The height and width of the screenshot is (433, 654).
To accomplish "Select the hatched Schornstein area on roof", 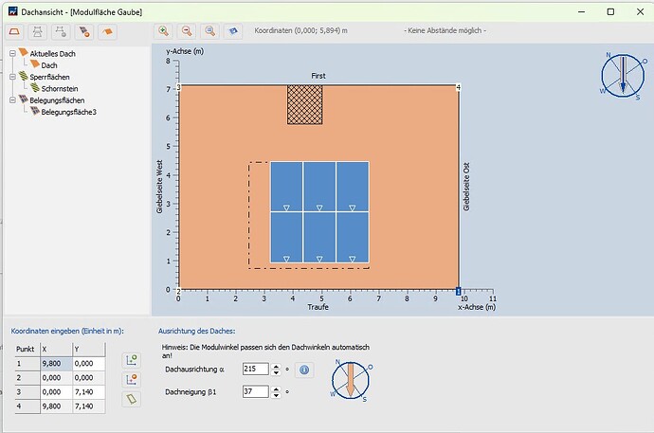I will (x=305, y=104).
